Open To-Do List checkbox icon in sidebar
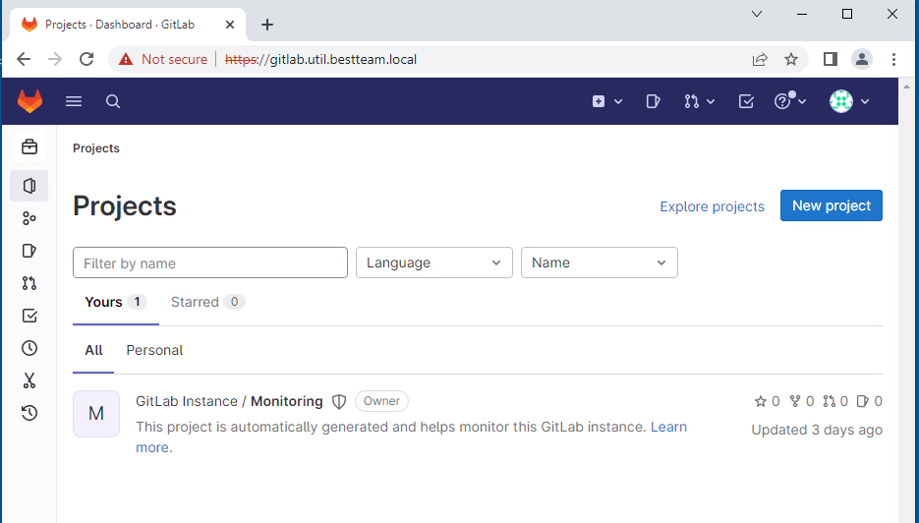The width and height of the screenshot is (919, 523). [x=29, y=316]
